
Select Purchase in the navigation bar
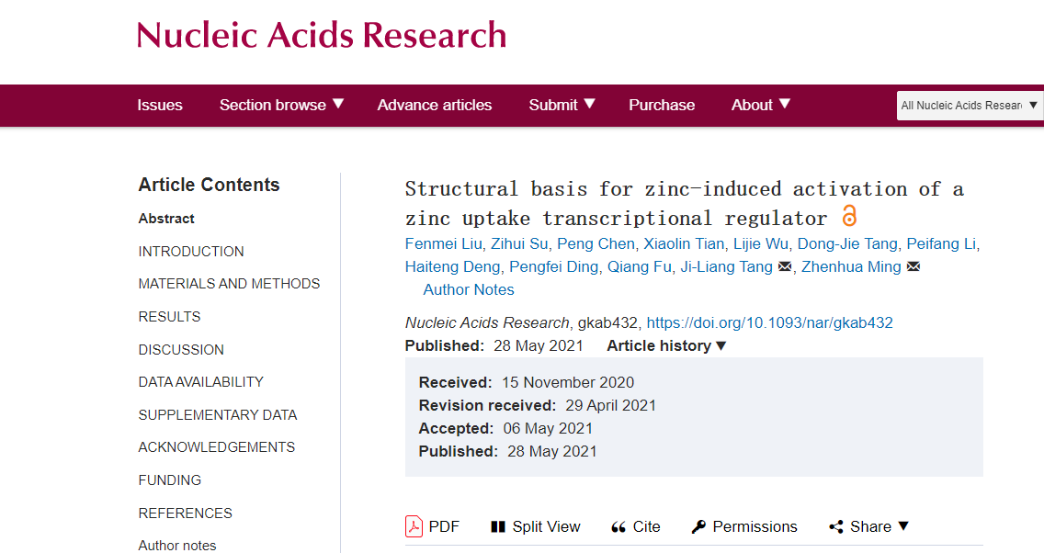662,105
